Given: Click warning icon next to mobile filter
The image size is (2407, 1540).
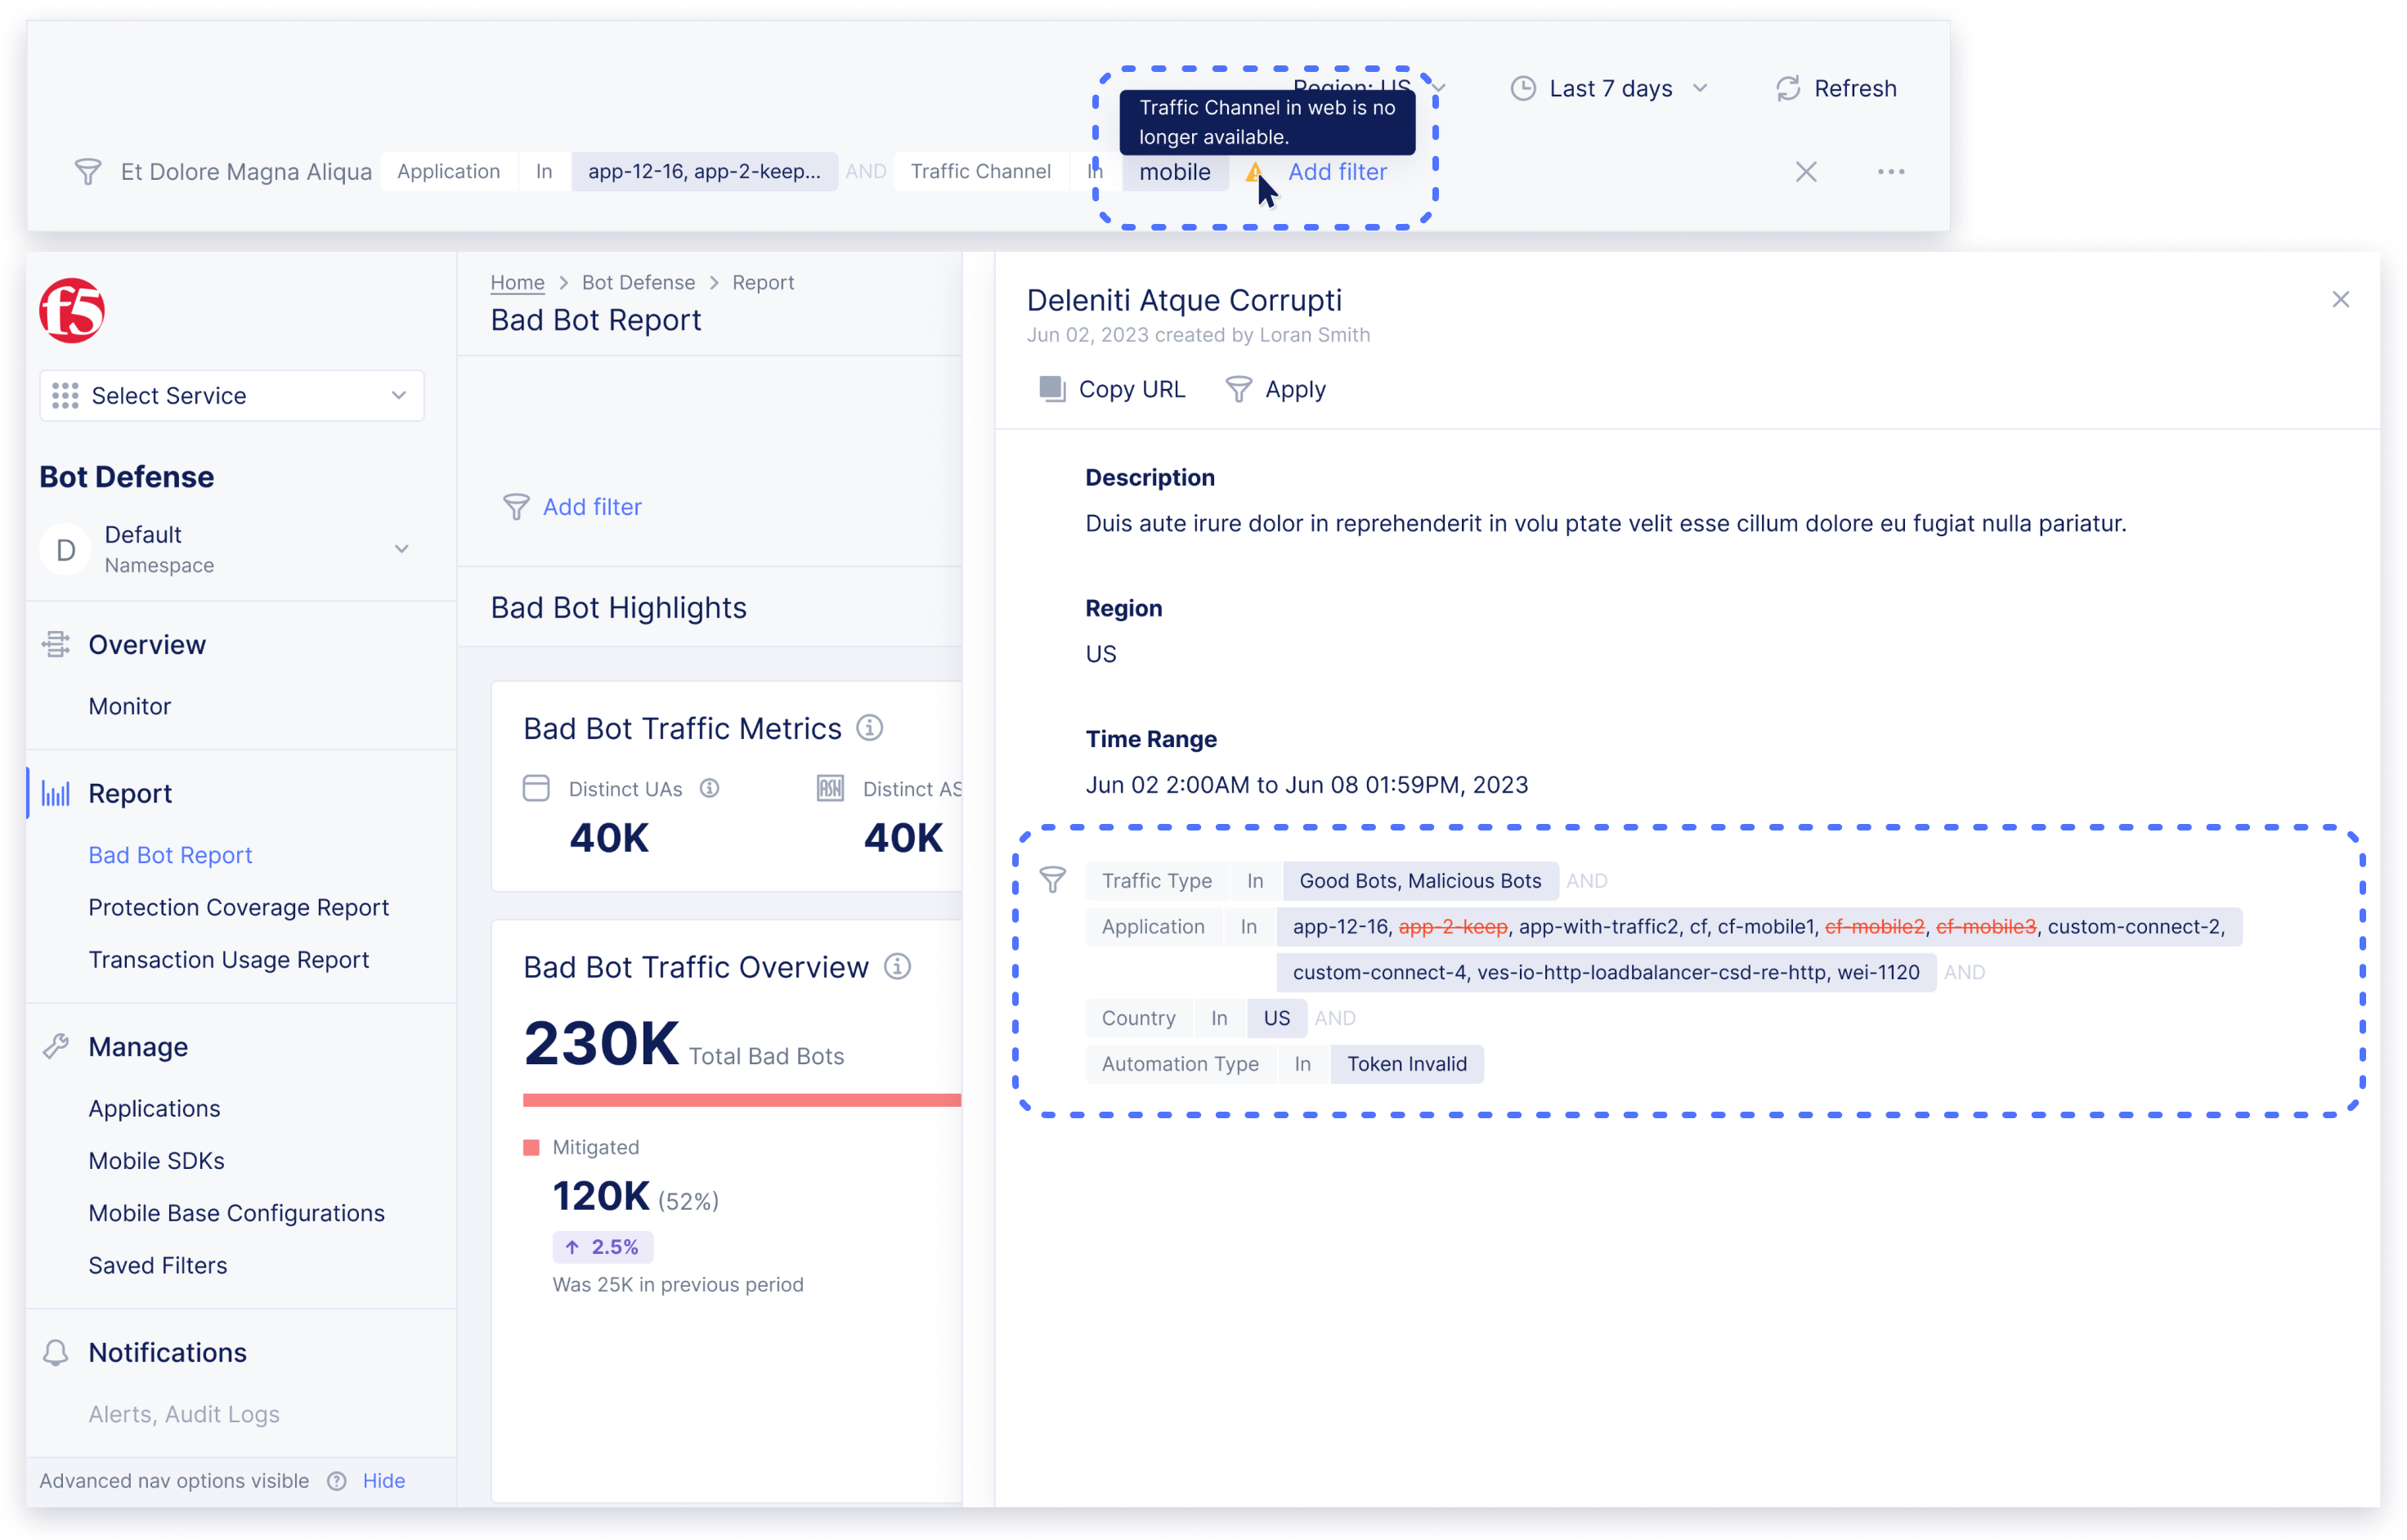Looking at the screenshot, I should pyautogui.click(x=1253, y=172).
